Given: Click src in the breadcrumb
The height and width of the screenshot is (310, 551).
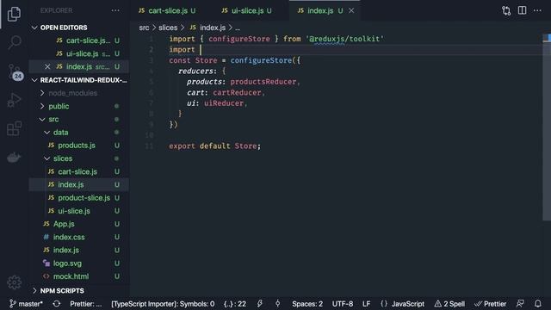Looking at the screenshot, I should point(144,28).
